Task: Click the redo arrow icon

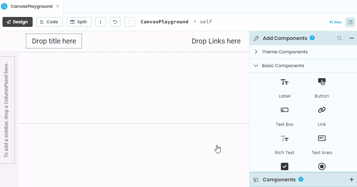Action: coord(130,22)
